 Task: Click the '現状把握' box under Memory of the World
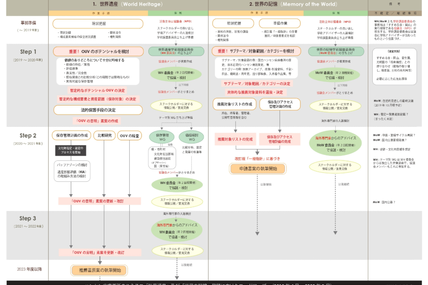click(x=233, y=24)
